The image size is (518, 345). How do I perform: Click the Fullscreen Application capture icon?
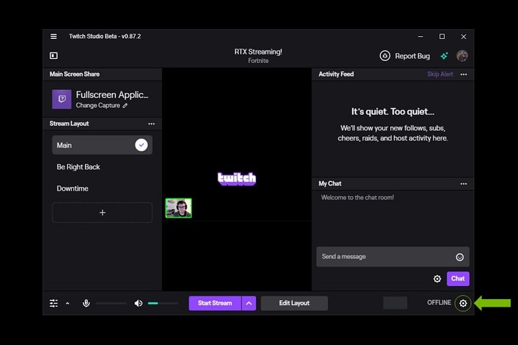(62, 99)
